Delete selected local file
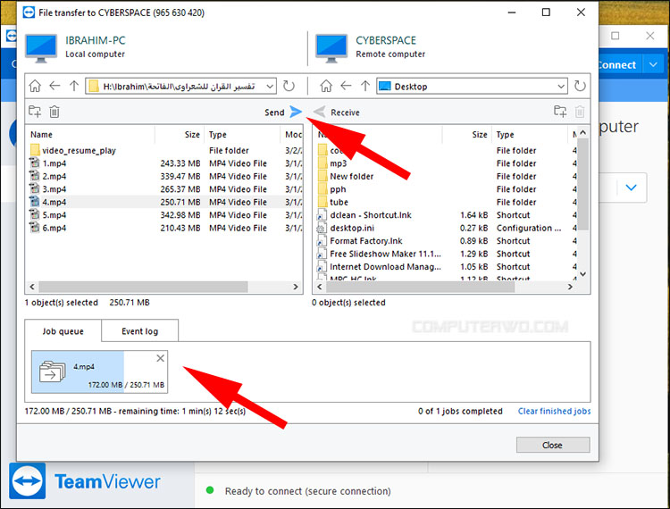 point(54,112)
